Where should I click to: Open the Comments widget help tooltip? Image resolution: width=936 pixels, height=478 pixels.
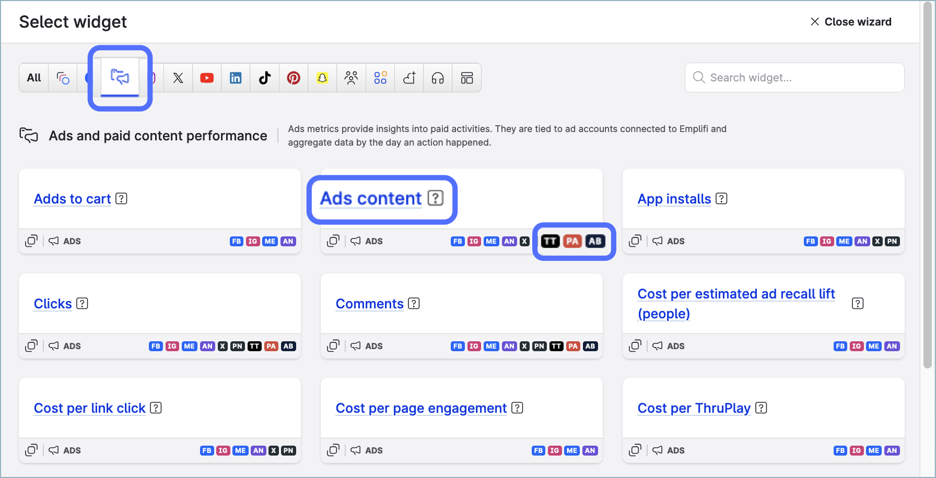414,303
